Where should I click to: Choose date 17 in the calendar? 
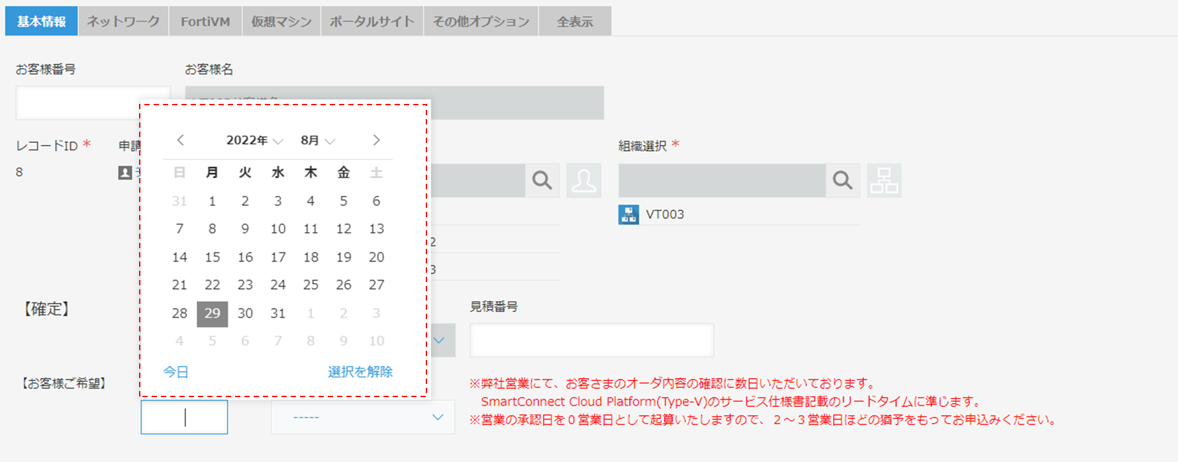[278, 257]
